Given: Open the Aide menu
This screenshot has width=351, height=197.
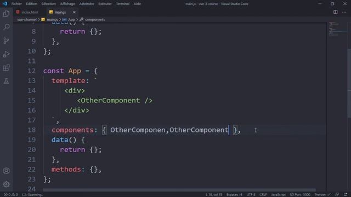Looking at the screenshot, I should 137,4.
